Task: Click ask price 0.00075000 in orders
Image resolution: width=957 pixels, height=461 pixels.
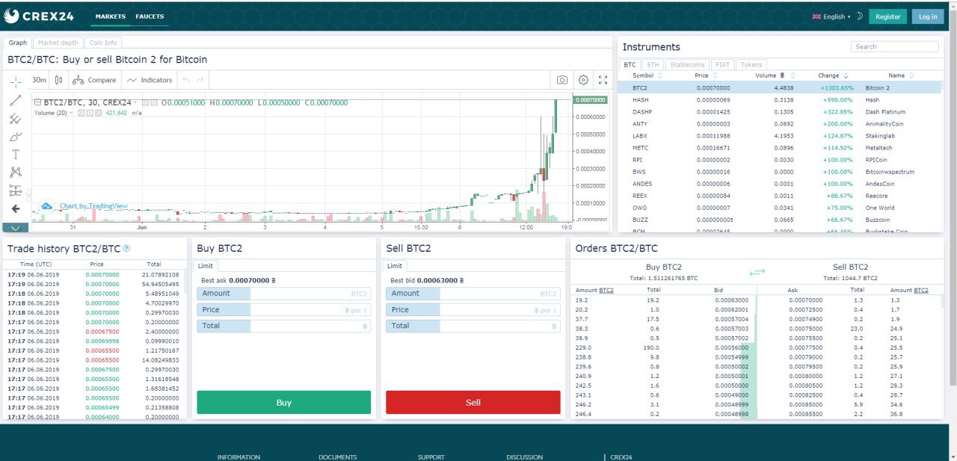Action: pos(804,328)
